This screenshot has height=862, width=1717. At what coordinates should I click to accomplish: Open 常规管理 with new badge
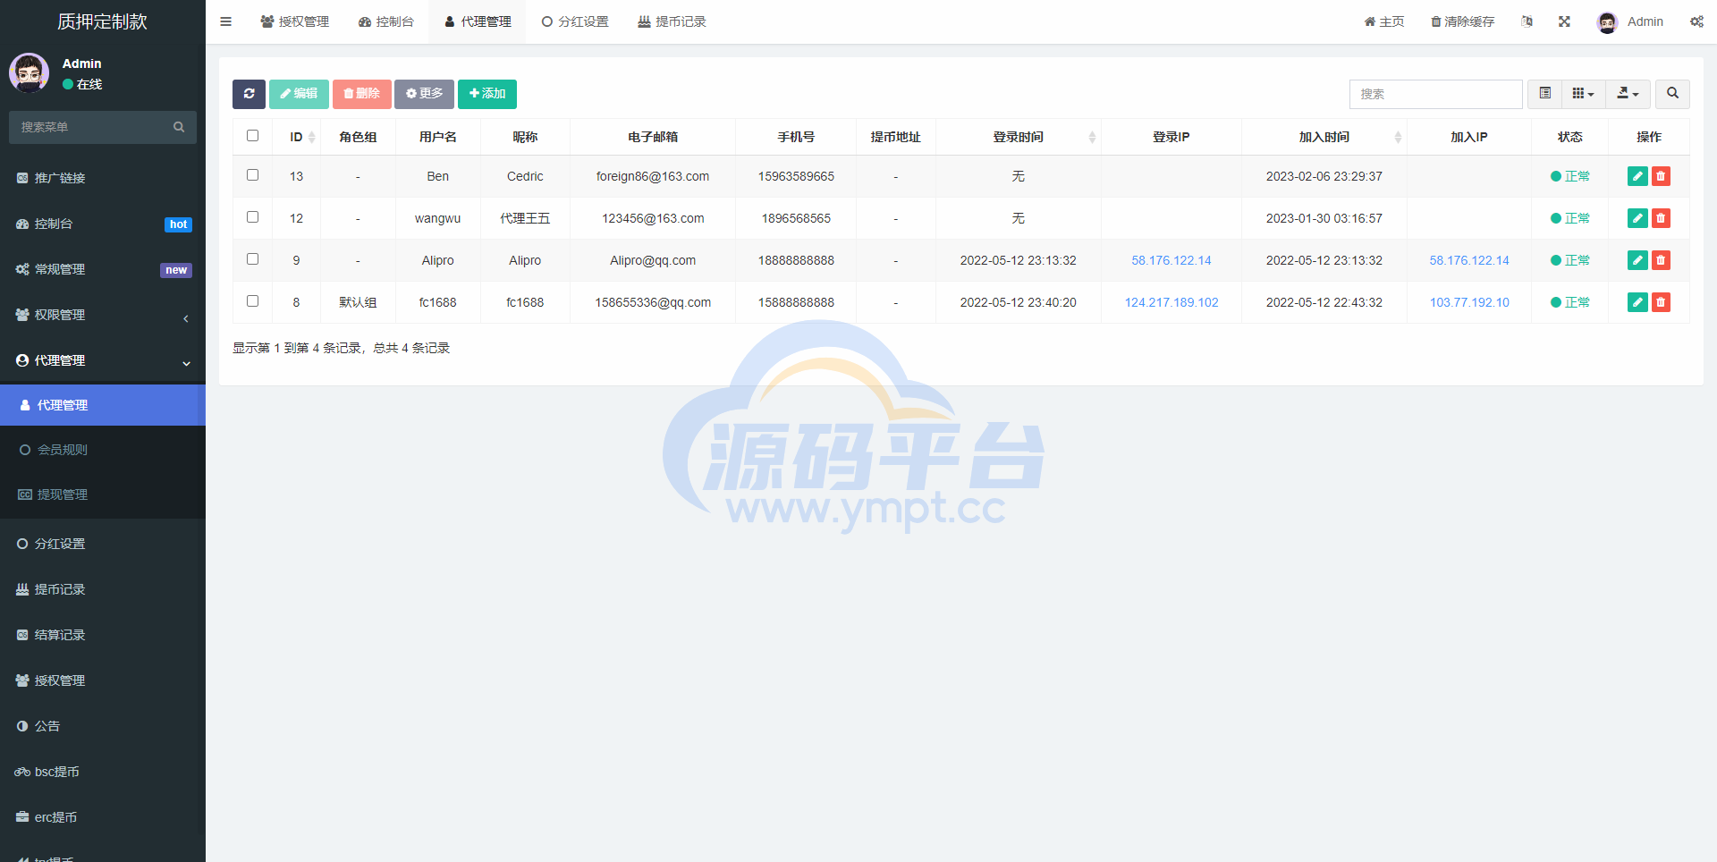103,269
